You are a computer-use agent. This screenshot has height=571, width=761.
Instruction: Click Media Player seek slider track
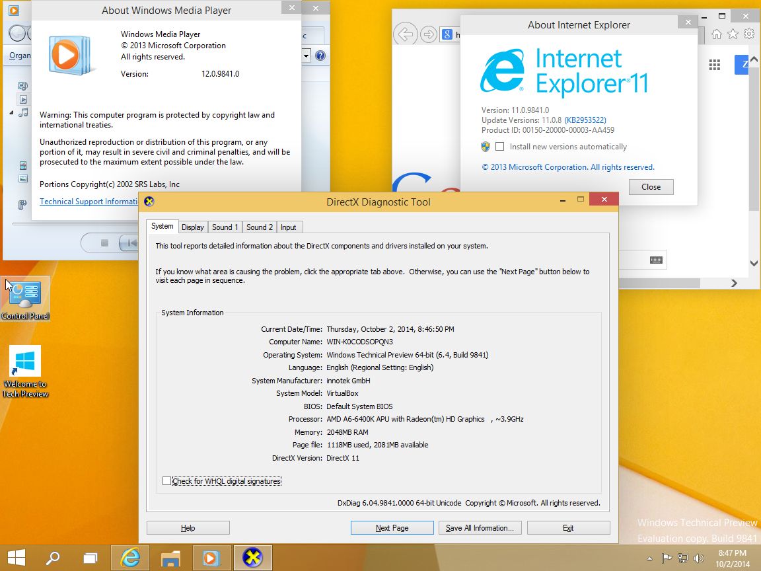click(75, 224)
